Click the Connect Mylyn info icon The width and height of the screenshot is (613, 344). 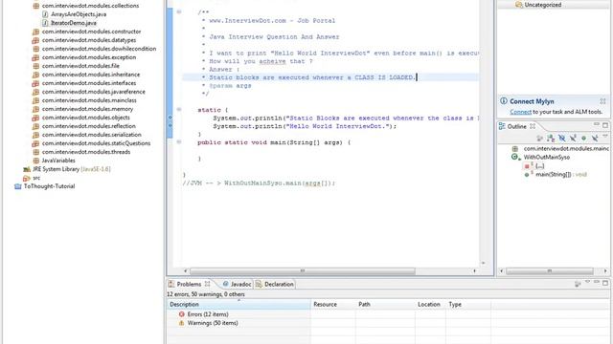[504, 101]
